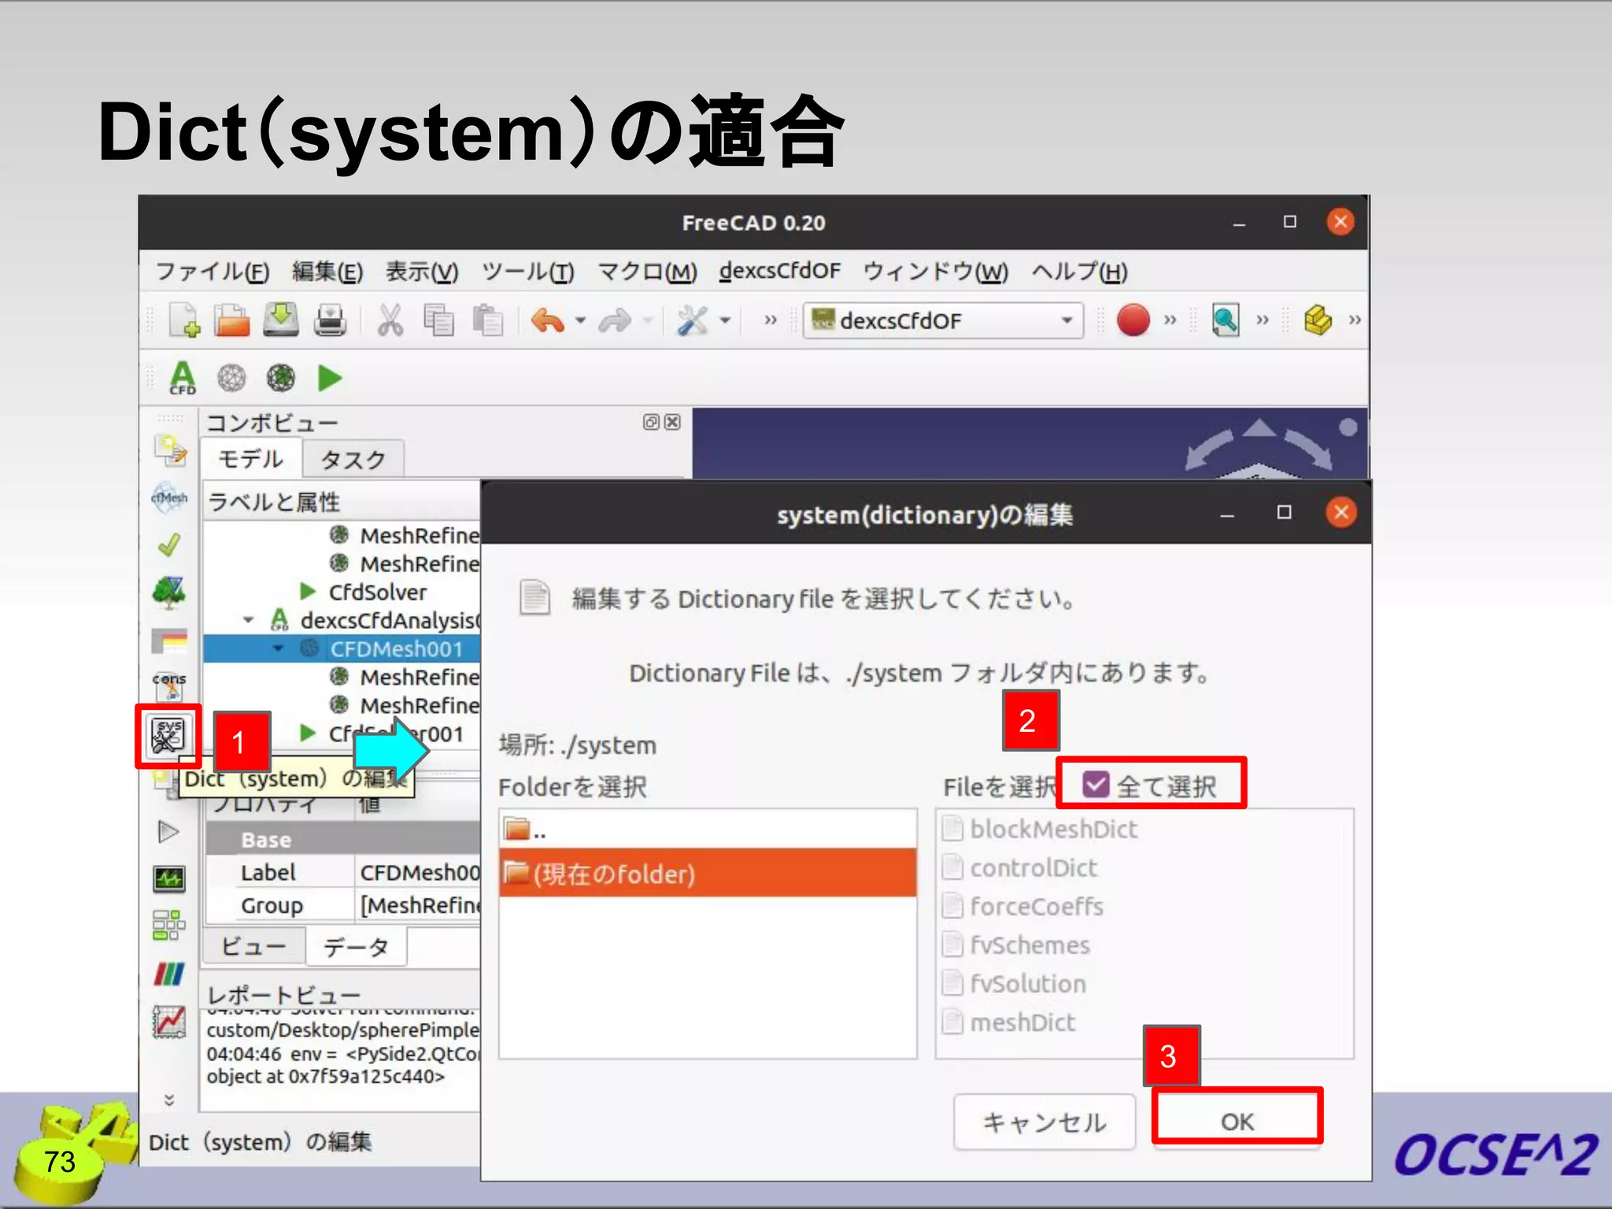Click the zoom view magnifier icon

tap(1226, 320)
